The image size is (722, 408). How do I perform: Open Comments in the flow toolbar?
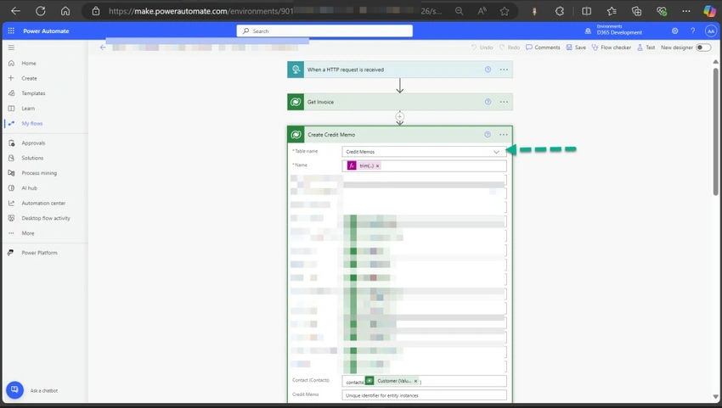click(x=543, y=48)
